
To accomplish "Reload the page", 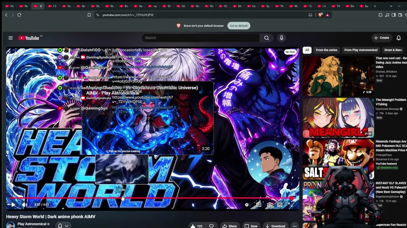I will point(19,15).
